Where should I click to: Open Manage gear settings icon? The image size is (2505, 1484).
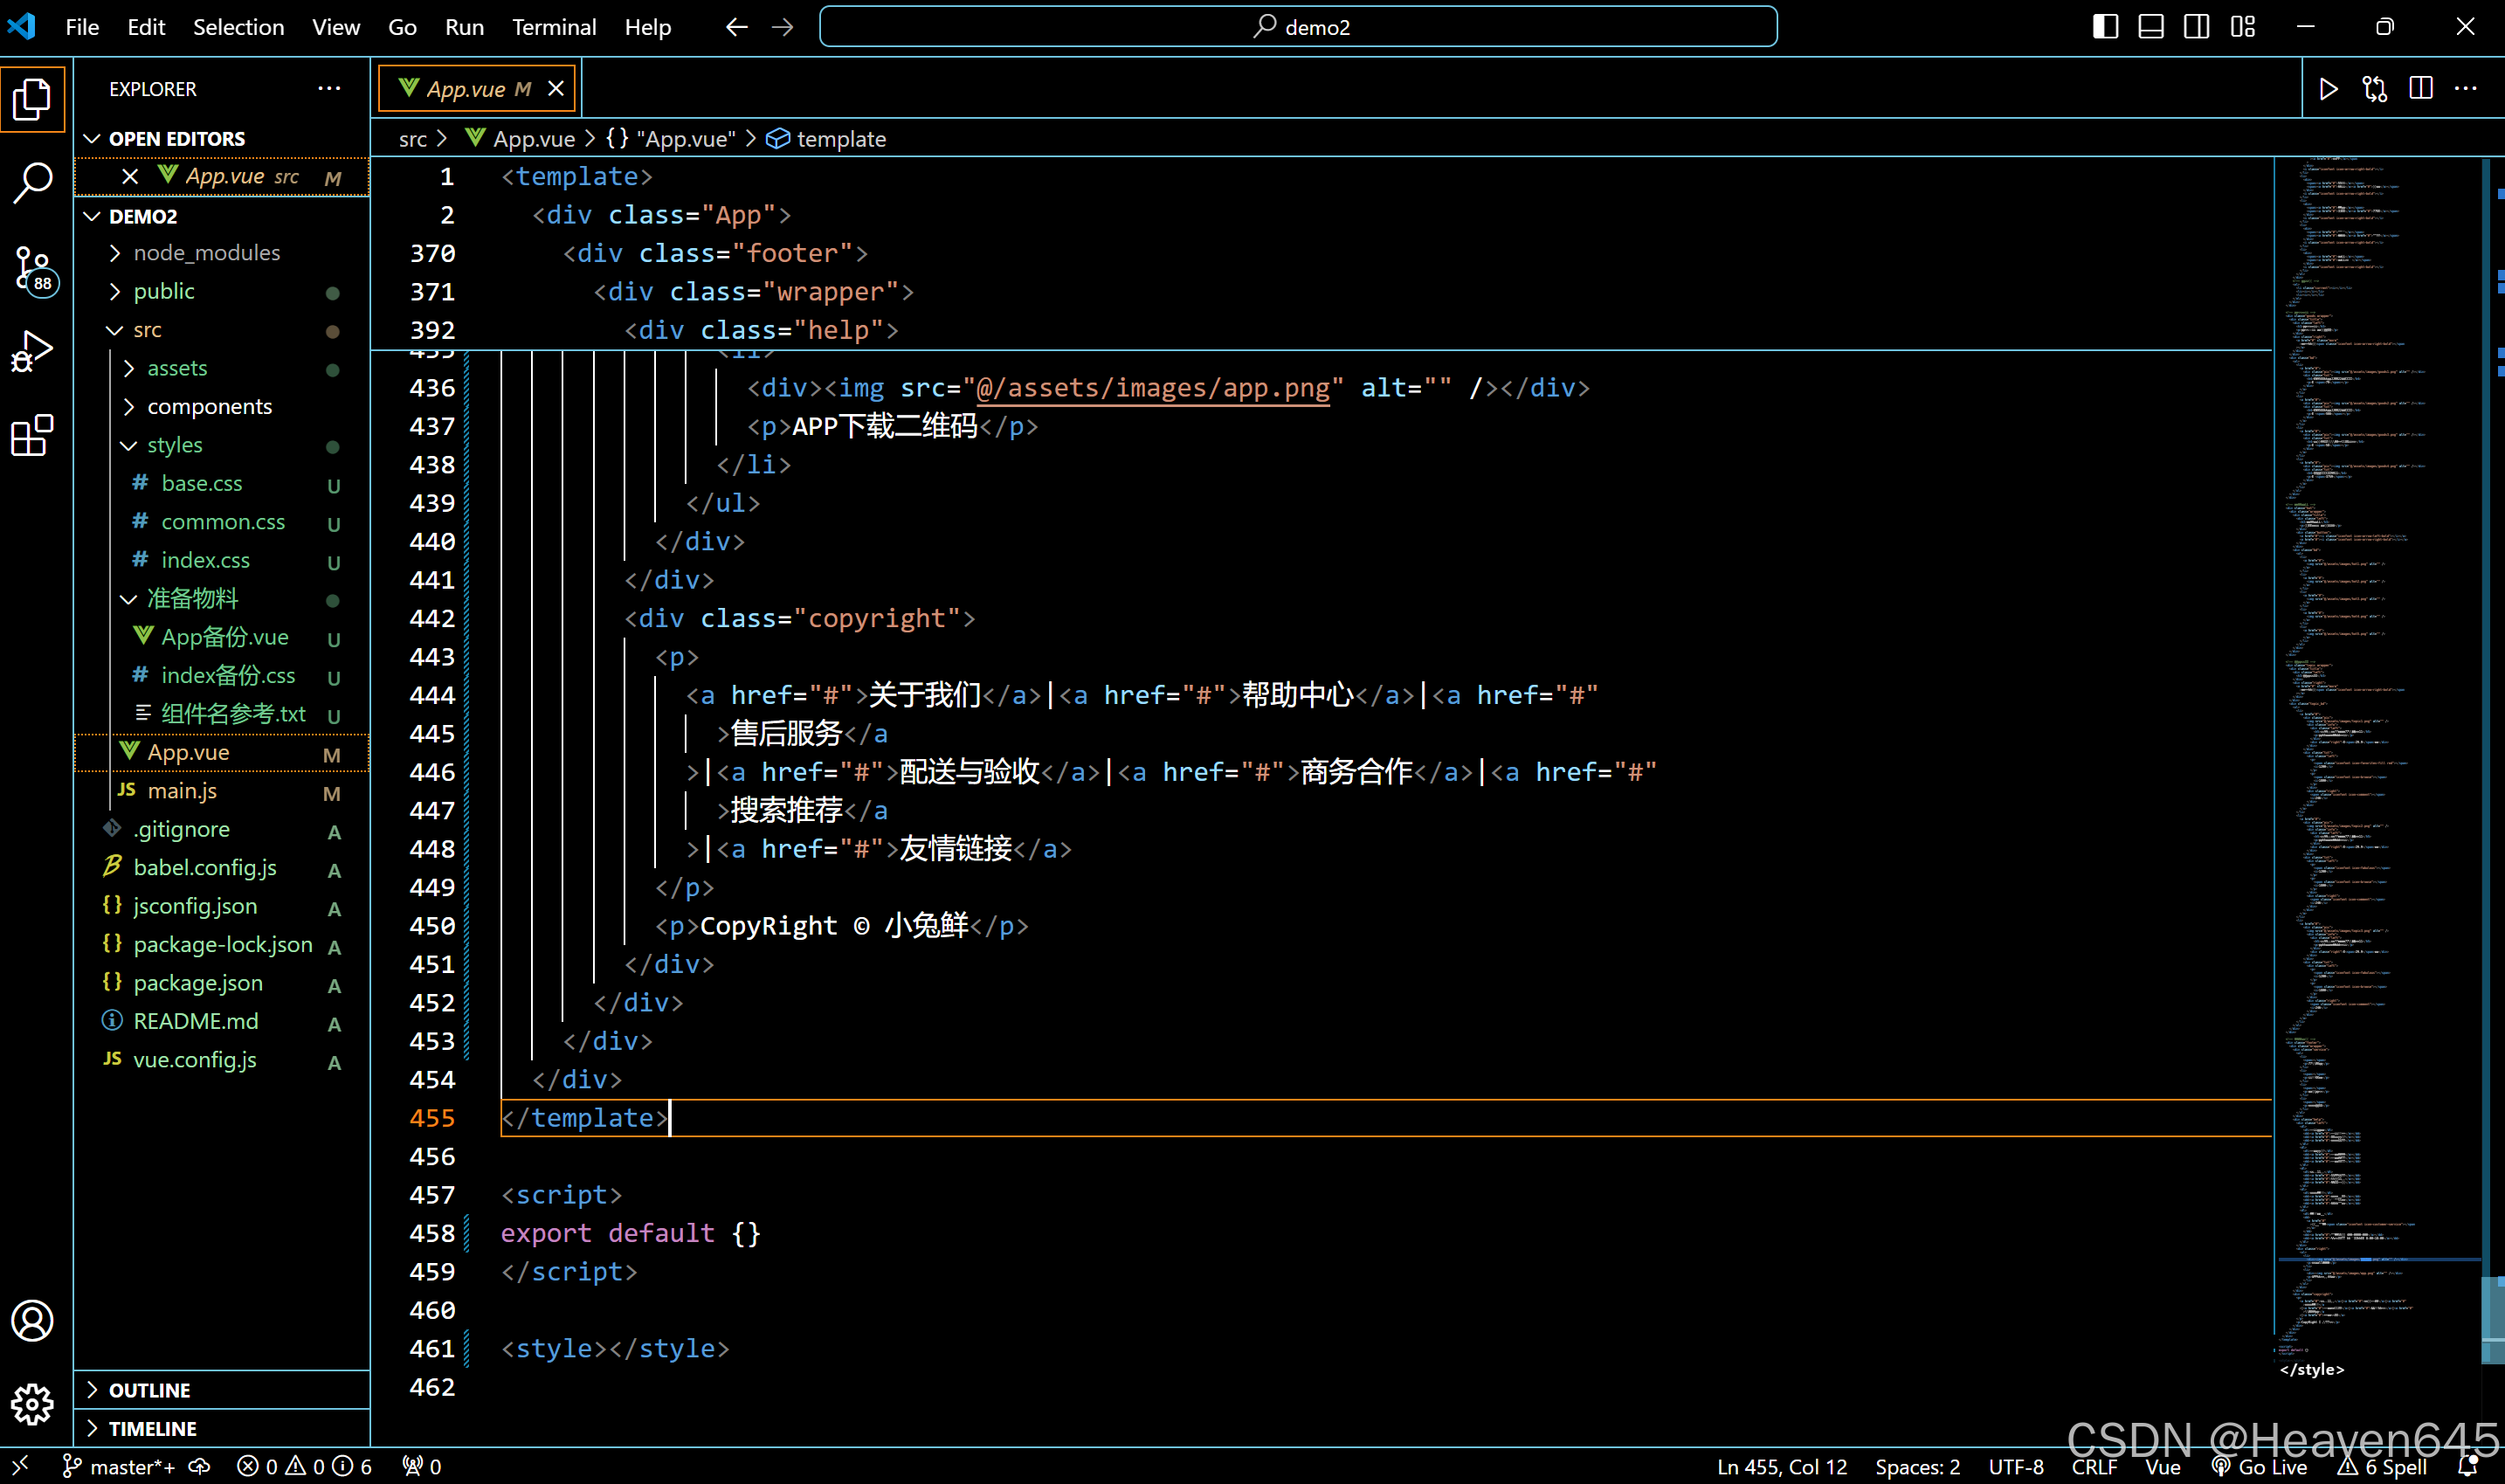tap(33, 1404)
